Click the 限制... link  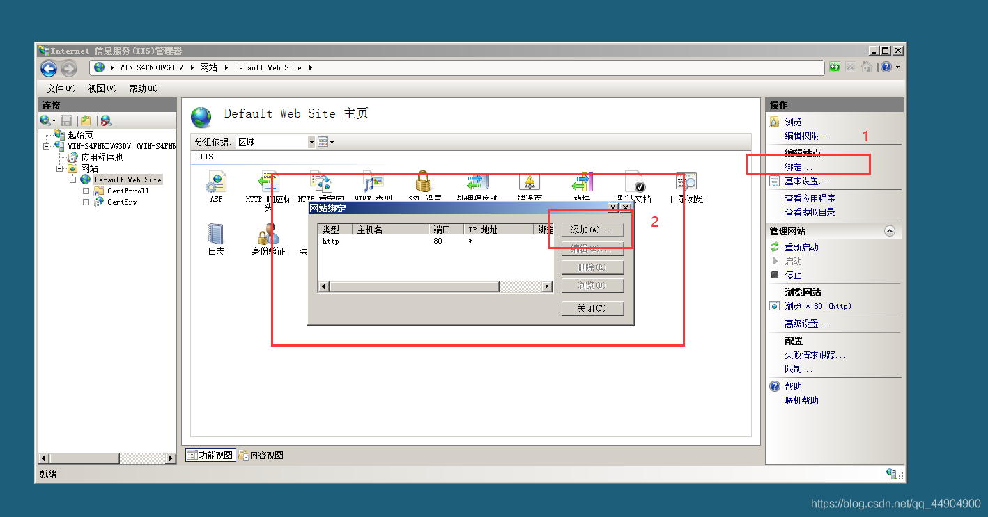[798, 369]
